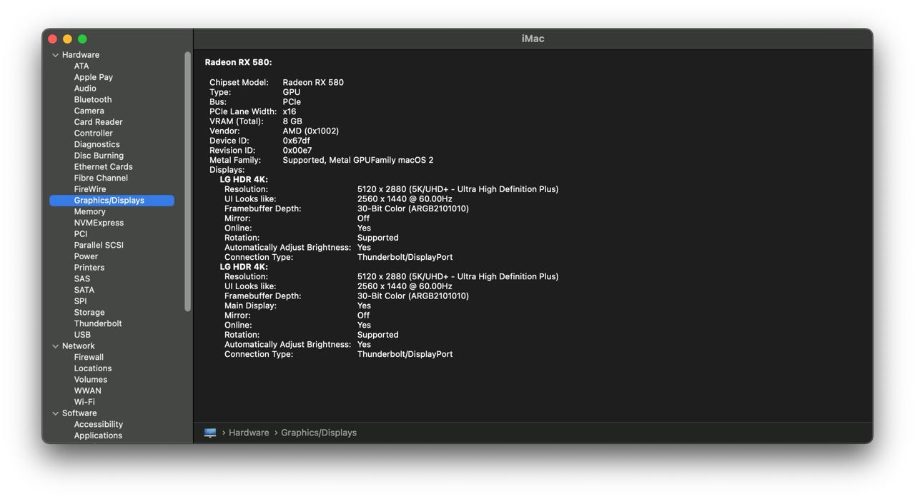Select Applications under Software
This screenshot has height=499, width=915.
(x=98, y=435)
